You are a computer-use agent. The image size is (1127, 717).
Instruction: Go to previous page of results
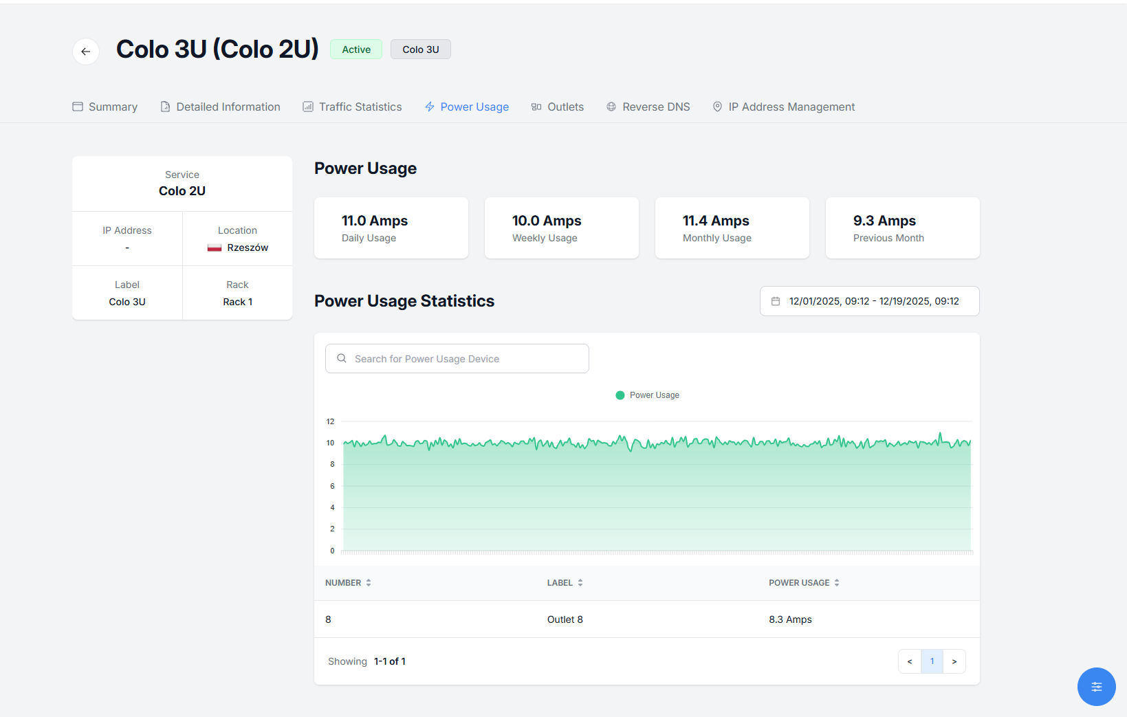point(910,661)
